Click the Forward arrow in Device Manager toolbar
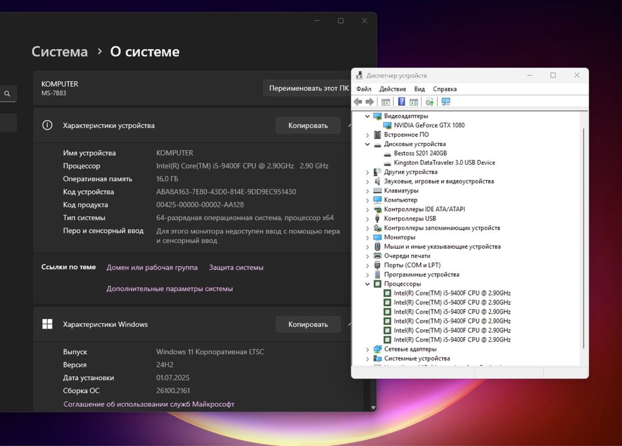 pyautogui.click(x=369, y=102)
